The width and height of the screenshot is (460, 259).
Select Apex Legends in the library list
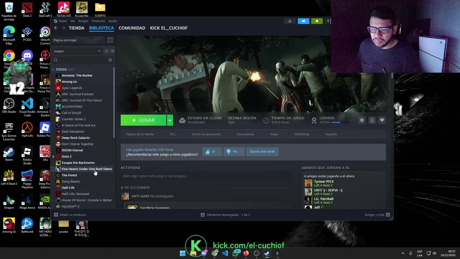(72, 88)
